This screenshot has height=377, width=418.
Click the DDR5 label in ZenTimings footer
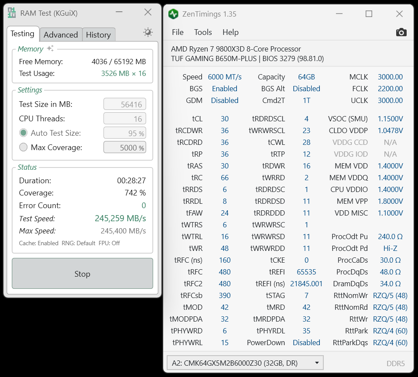(x=396, y=363)
